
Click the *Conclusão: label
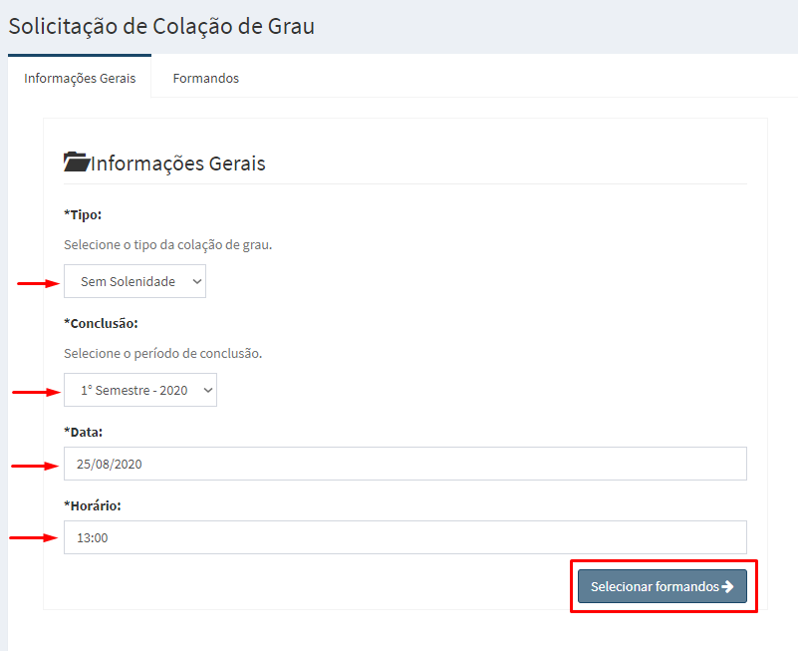point(101,323)
